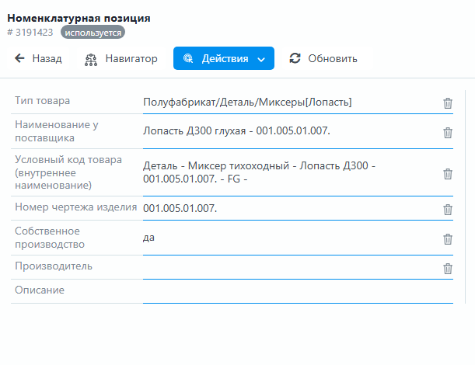Change the Собственное производство value
This screenshot has width=475, height=365.
click(288, 238)
